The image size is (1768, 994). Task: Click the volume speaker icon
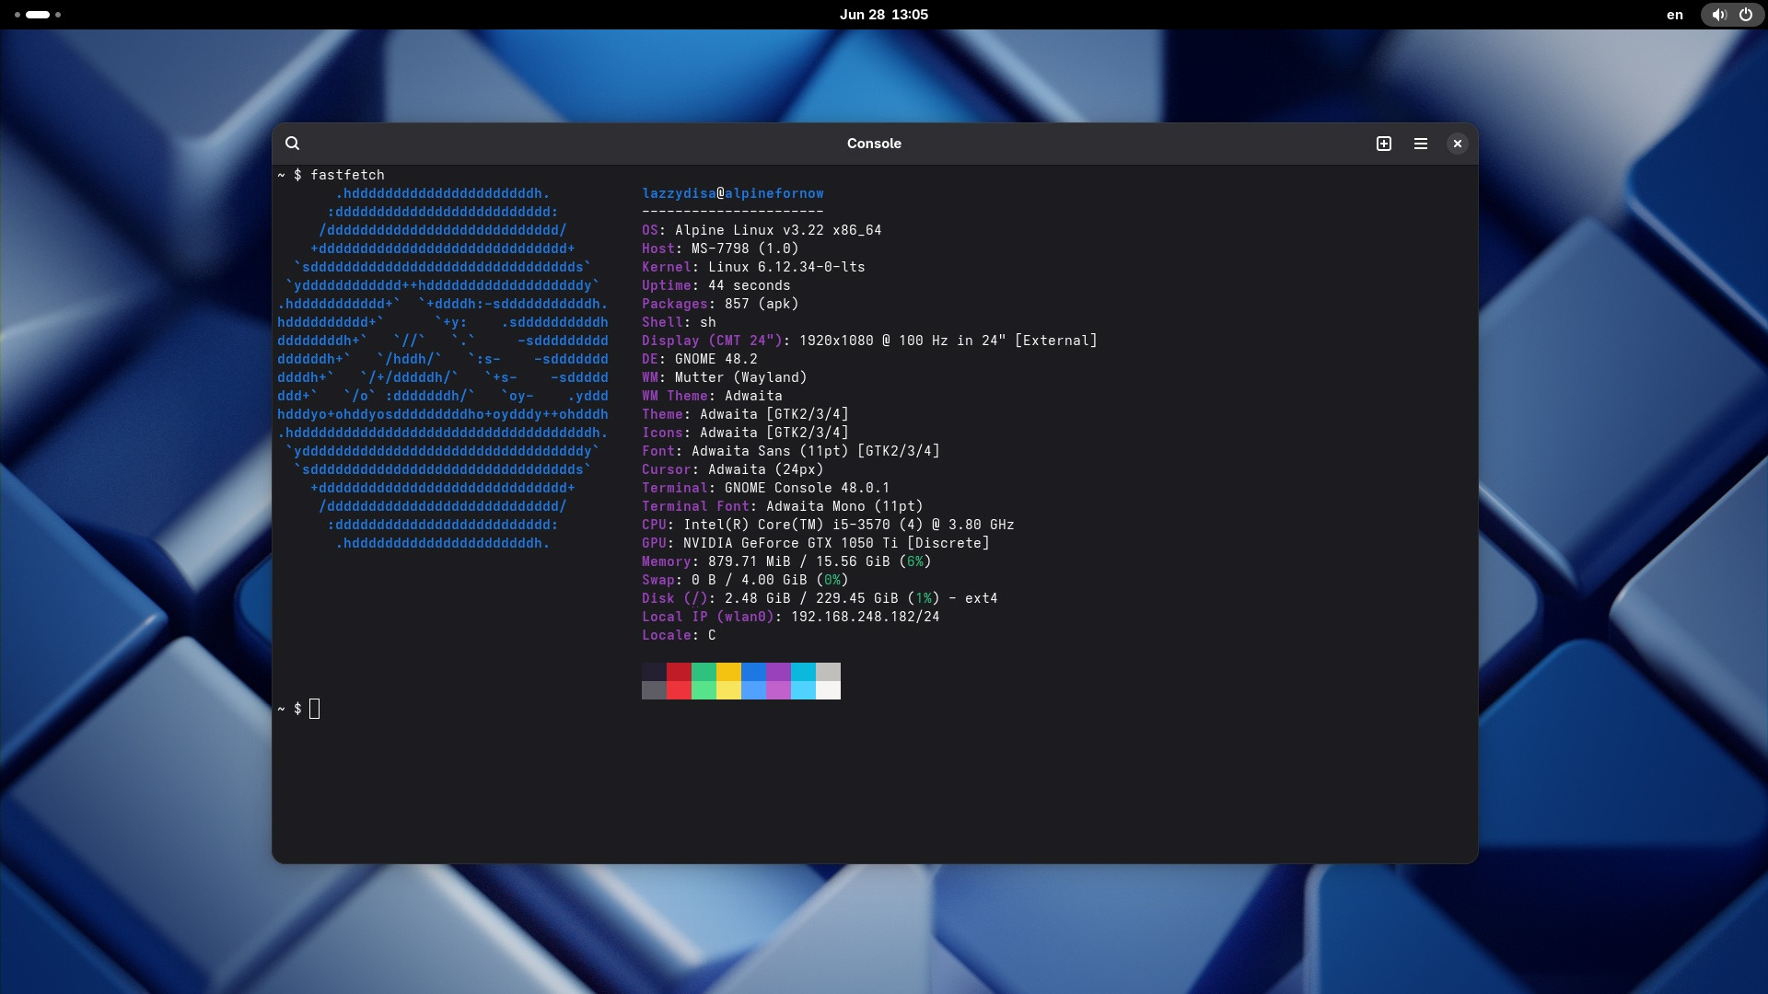point(1718,15)
